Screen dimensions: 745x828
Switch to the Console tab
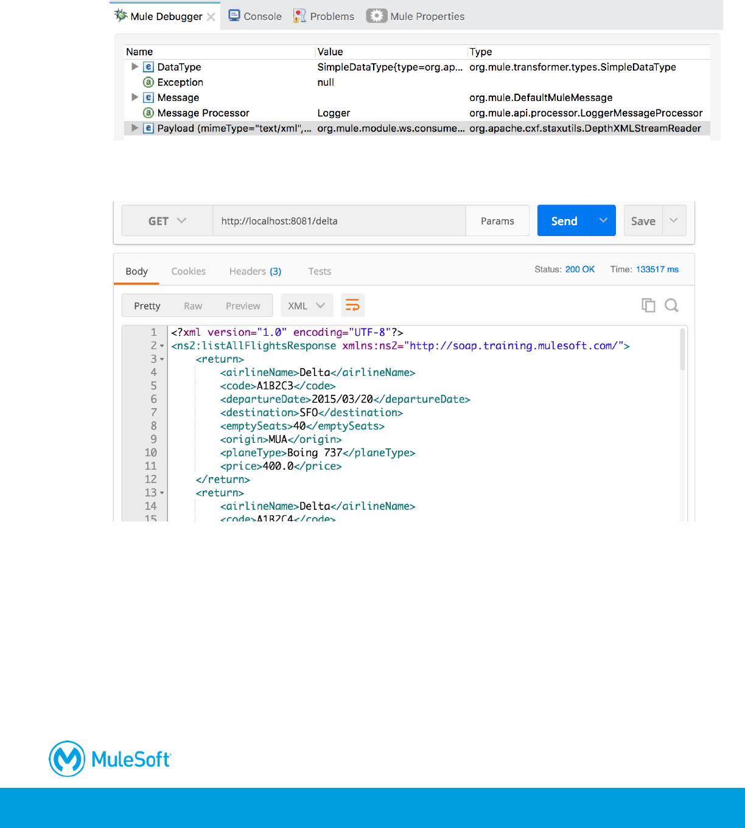point(254,16)
